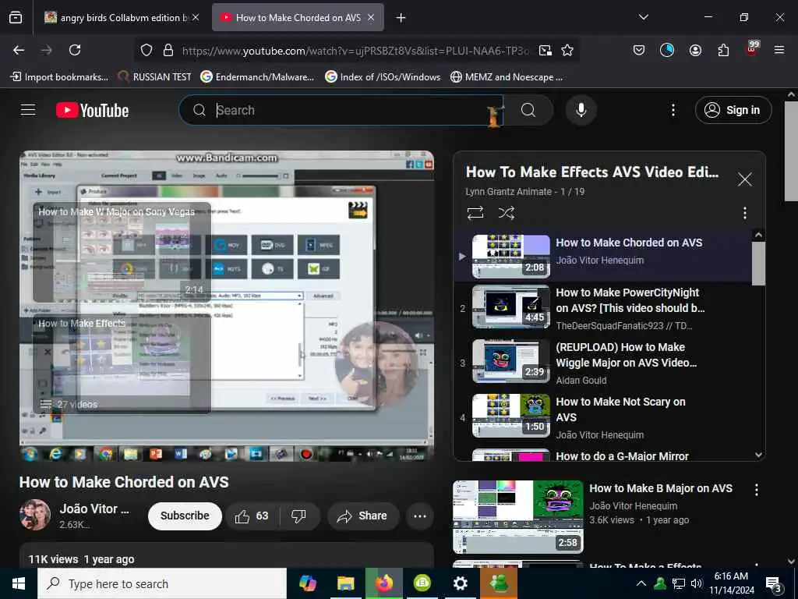
Task: Click the How to Make B Major thumbnail
Action: [x=518, y=516]
